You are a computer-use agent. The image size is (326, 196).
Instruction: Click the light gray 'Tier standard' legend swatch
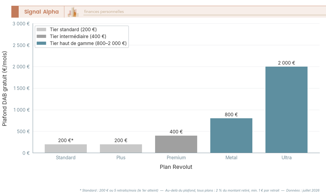click(x=42, y=29)
